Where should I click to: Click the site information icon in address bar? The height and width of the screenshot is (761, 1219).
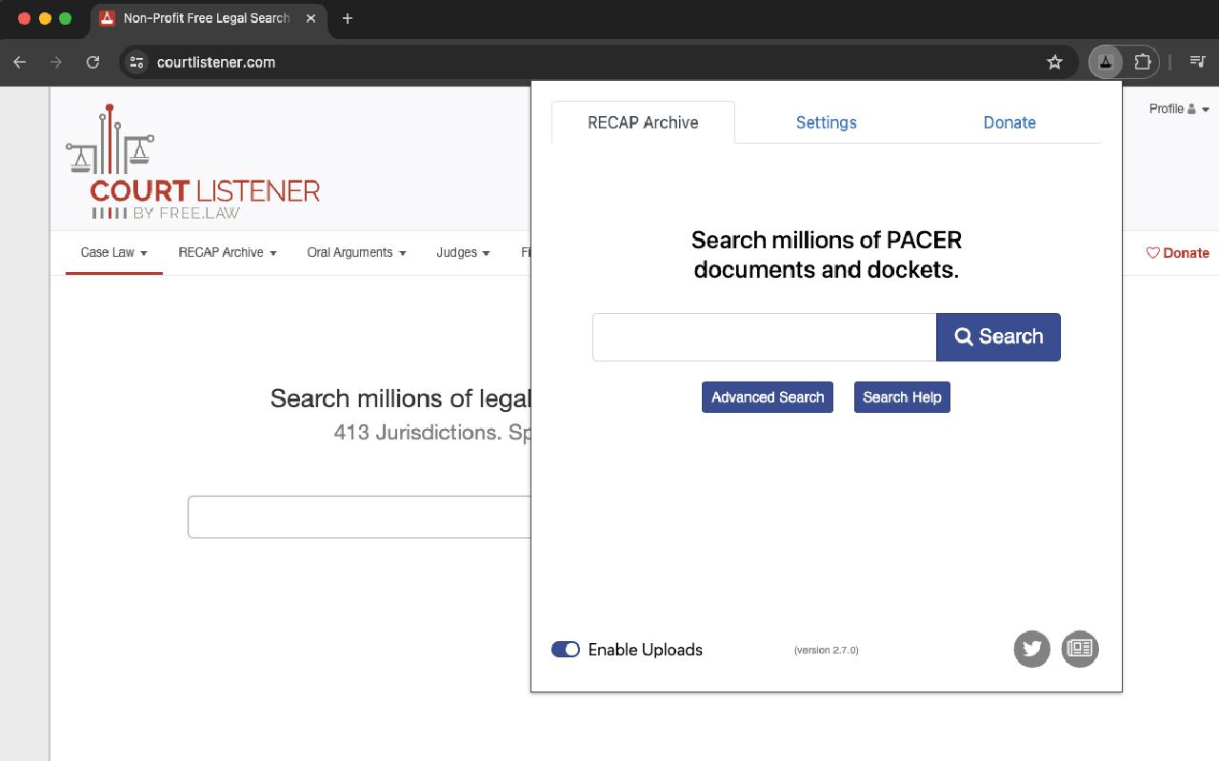pos(137,63)
